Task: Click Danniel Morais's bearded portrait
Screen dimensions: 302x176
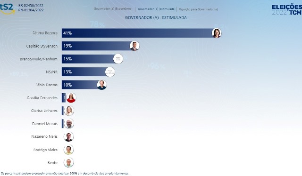Action: pos(69,124)
